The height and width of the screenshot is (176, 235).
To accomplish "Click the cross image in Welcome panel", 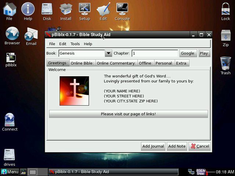I will 74,91.
